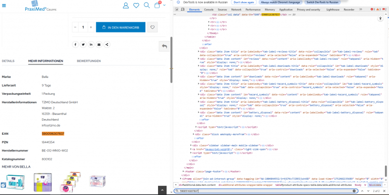Expand the iframe join-ad-interest-group node
The width and height of the screenshot is (389, 195).
[x=181, y=179]
